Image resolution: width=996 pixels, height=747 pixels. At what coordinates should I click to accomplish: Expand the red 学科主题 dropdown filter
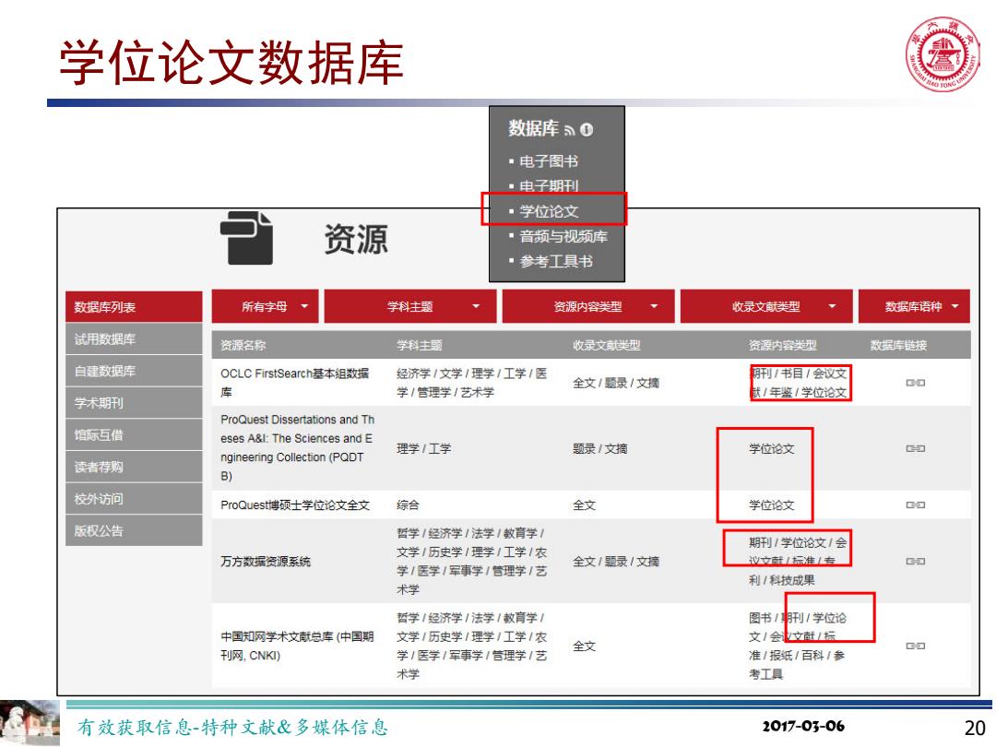[x=410, y=307]
